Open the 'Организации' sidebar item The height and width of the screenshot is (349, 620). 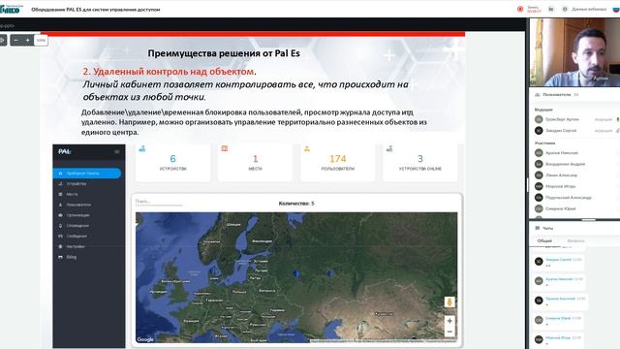[x=77, y=215]
